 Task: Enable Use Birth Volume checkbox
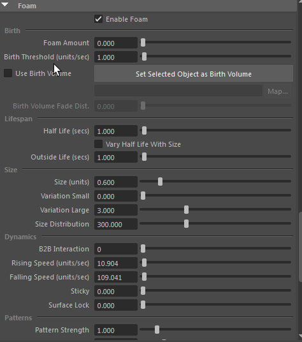(x=8, y=73)
